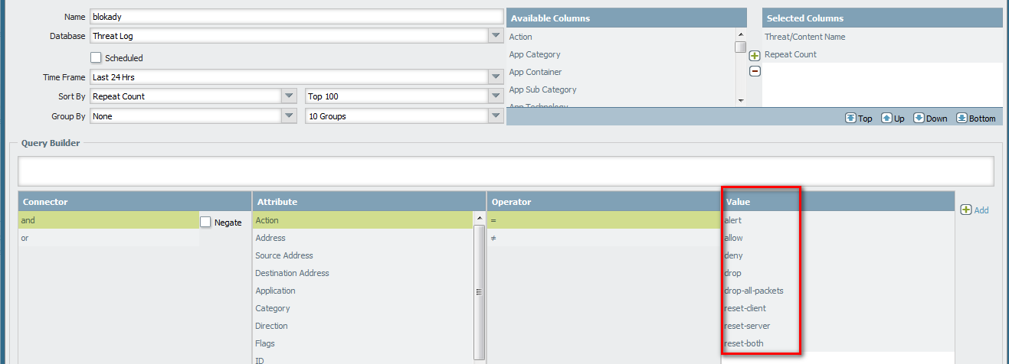This screenshot has width=1009, height=364.
Task: Add selected column with green plus icon
Action: tap(755, 56)
